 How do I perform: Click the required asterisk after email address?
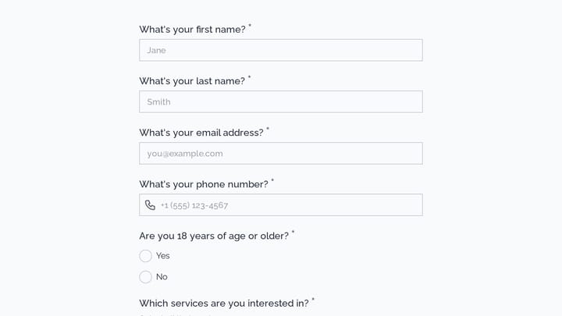[x=268, y=128]
